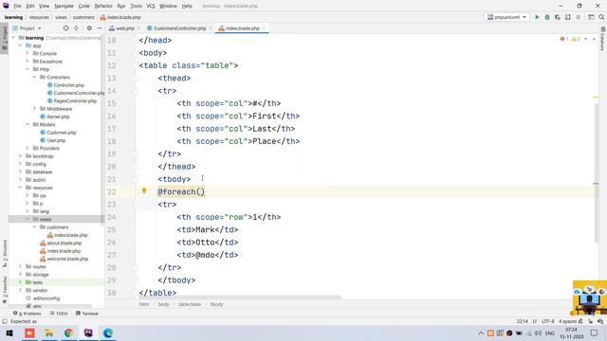Close the index.blade.php editor tab
This screenshot has height=341, width=607.
point(264,28)
